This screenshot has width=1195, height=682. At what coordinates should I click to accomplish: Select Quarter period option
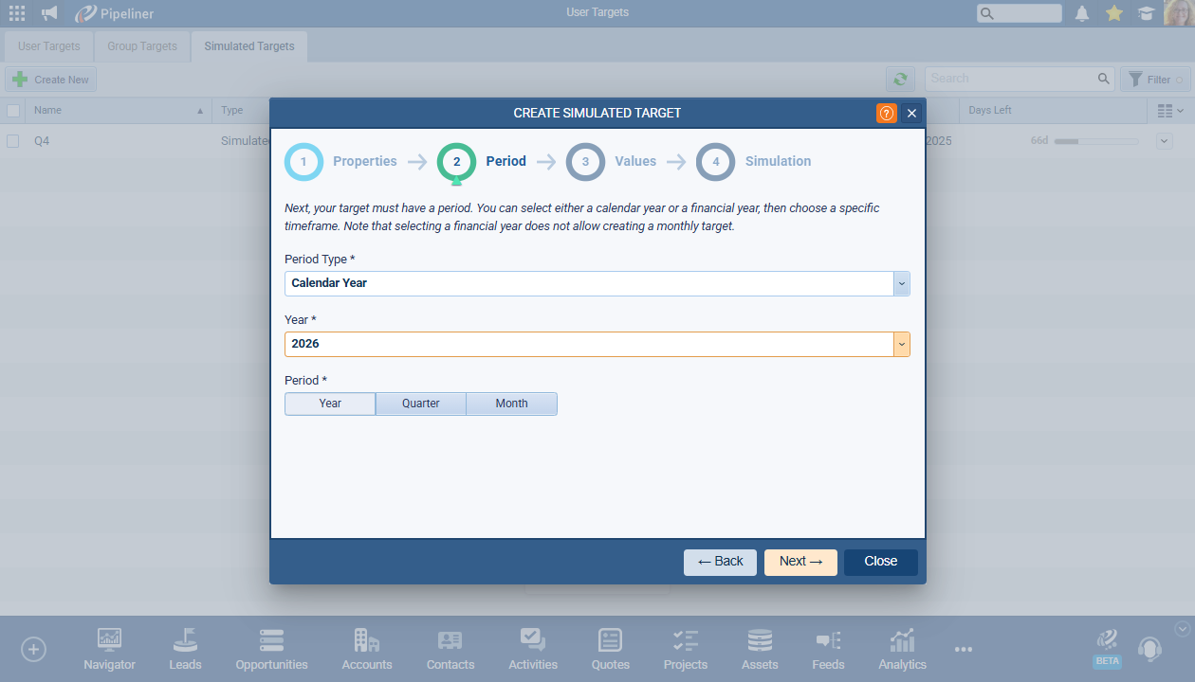[x=420, y=404]
